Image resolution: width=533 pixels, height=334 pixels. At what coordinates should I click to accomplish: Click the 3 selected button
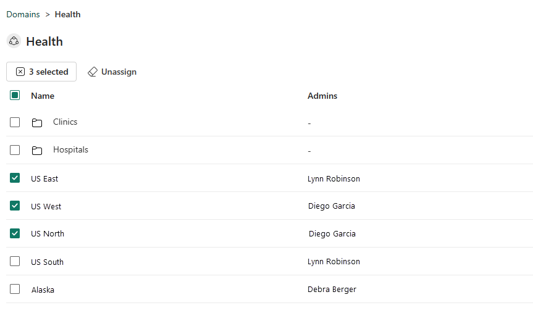(41, 72)
